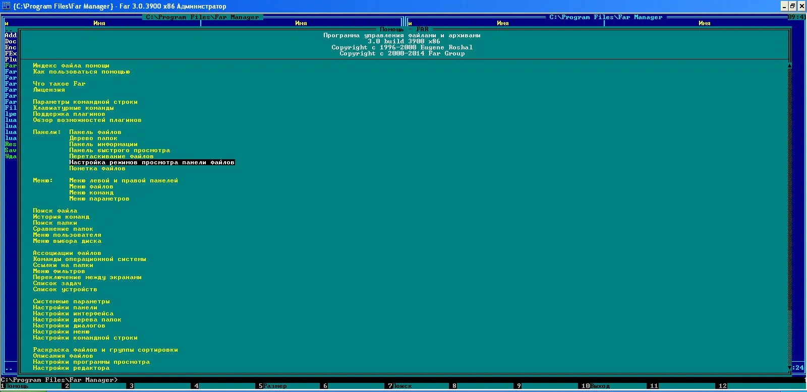
Task: Open "Раскраска файлов и группы сортировки" topic
Action: [105, 350]
